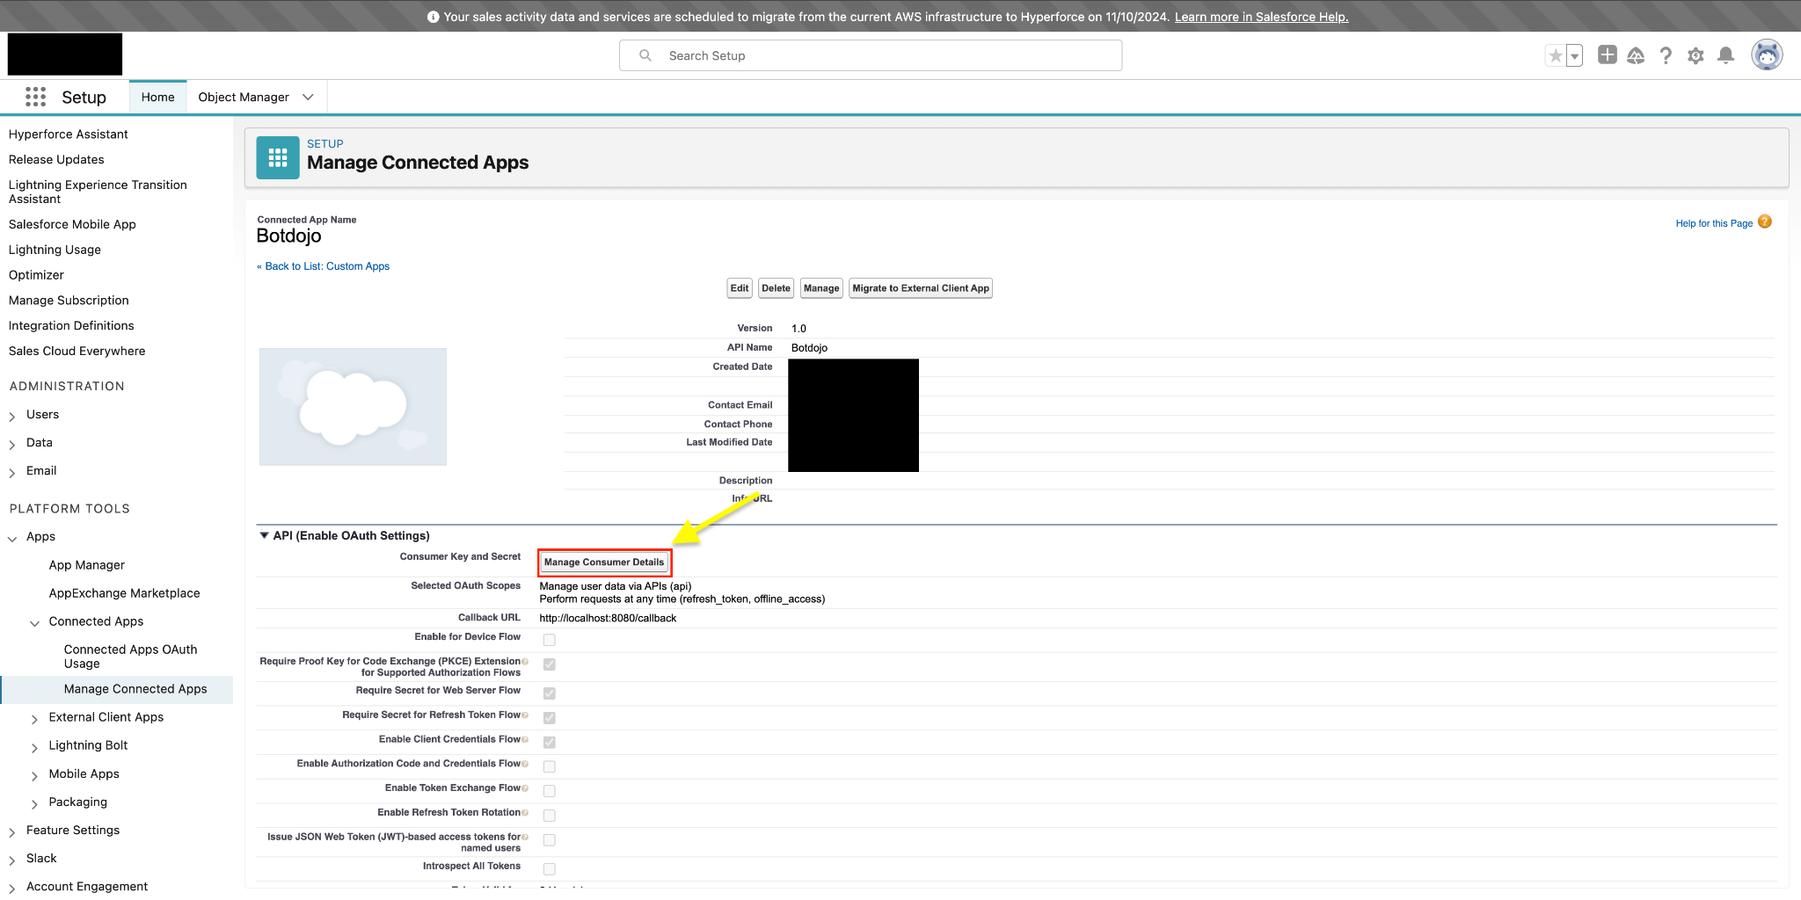Image resolution: width=1801 pixels, height=900 pixels.
Task: Open Sales Cloud Everywhere in sidebar
Action: (x=77, y=352)
